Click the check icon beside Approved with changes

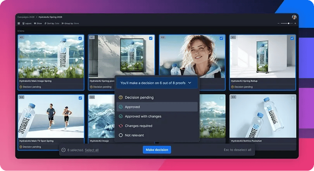click(121, 117)
